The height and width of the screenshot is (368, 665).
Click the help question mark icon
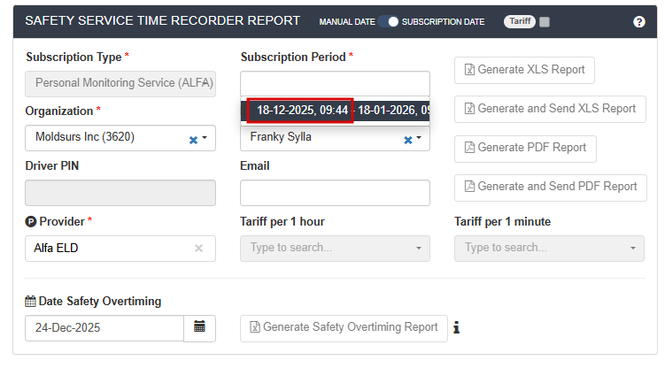click(x=639, y=22)
